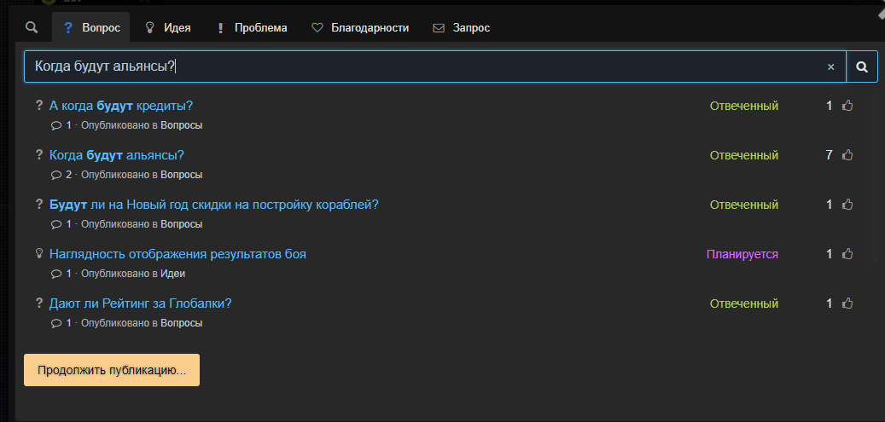885x422 pixels.
Task: Open the 'Идея' tab
Action: coord(167,28)
